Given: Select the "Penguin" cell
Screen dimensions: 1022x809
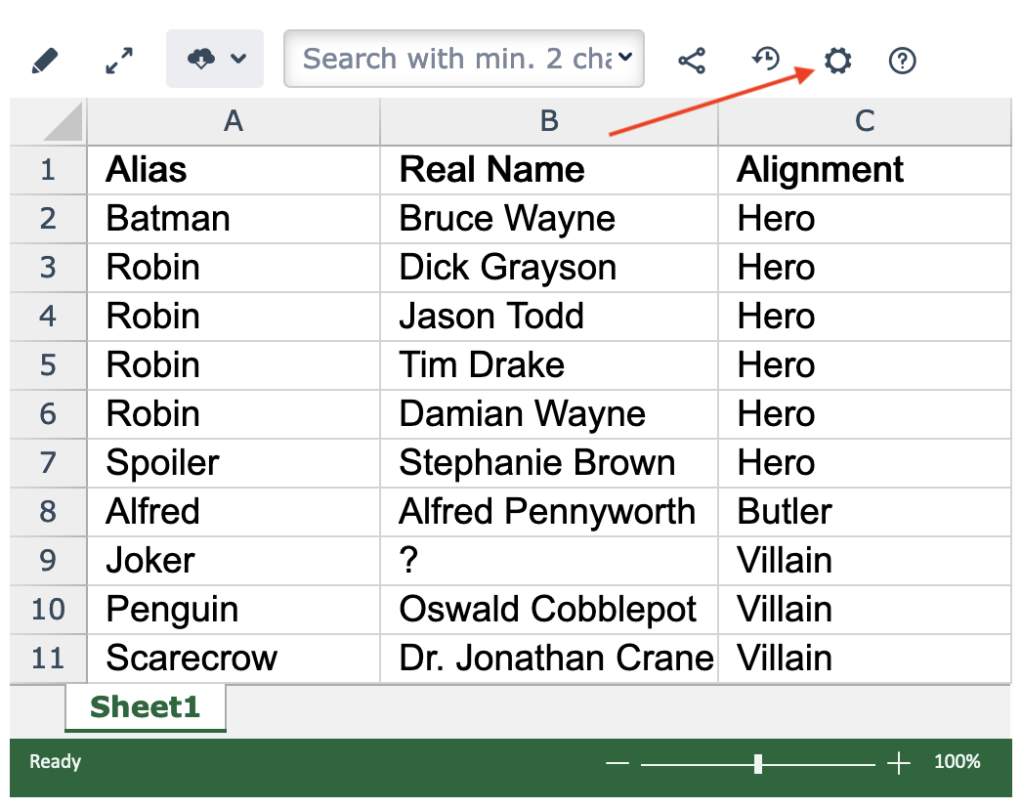Looking at the screenshot, I should coord(234,611).
